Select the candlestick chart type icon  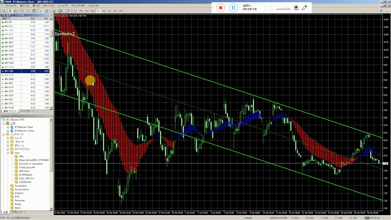pyautogui.click(x=10, y=11)
